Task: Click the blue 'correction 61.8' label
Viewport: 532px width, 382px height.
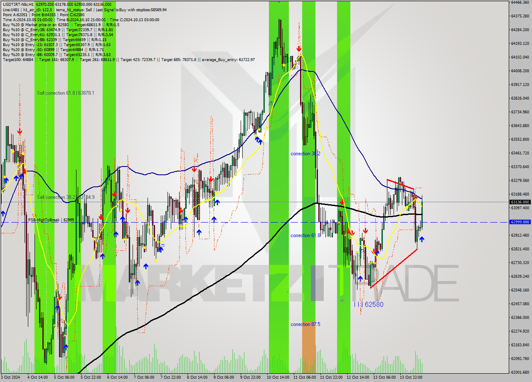Action: [x=305, y=235]
